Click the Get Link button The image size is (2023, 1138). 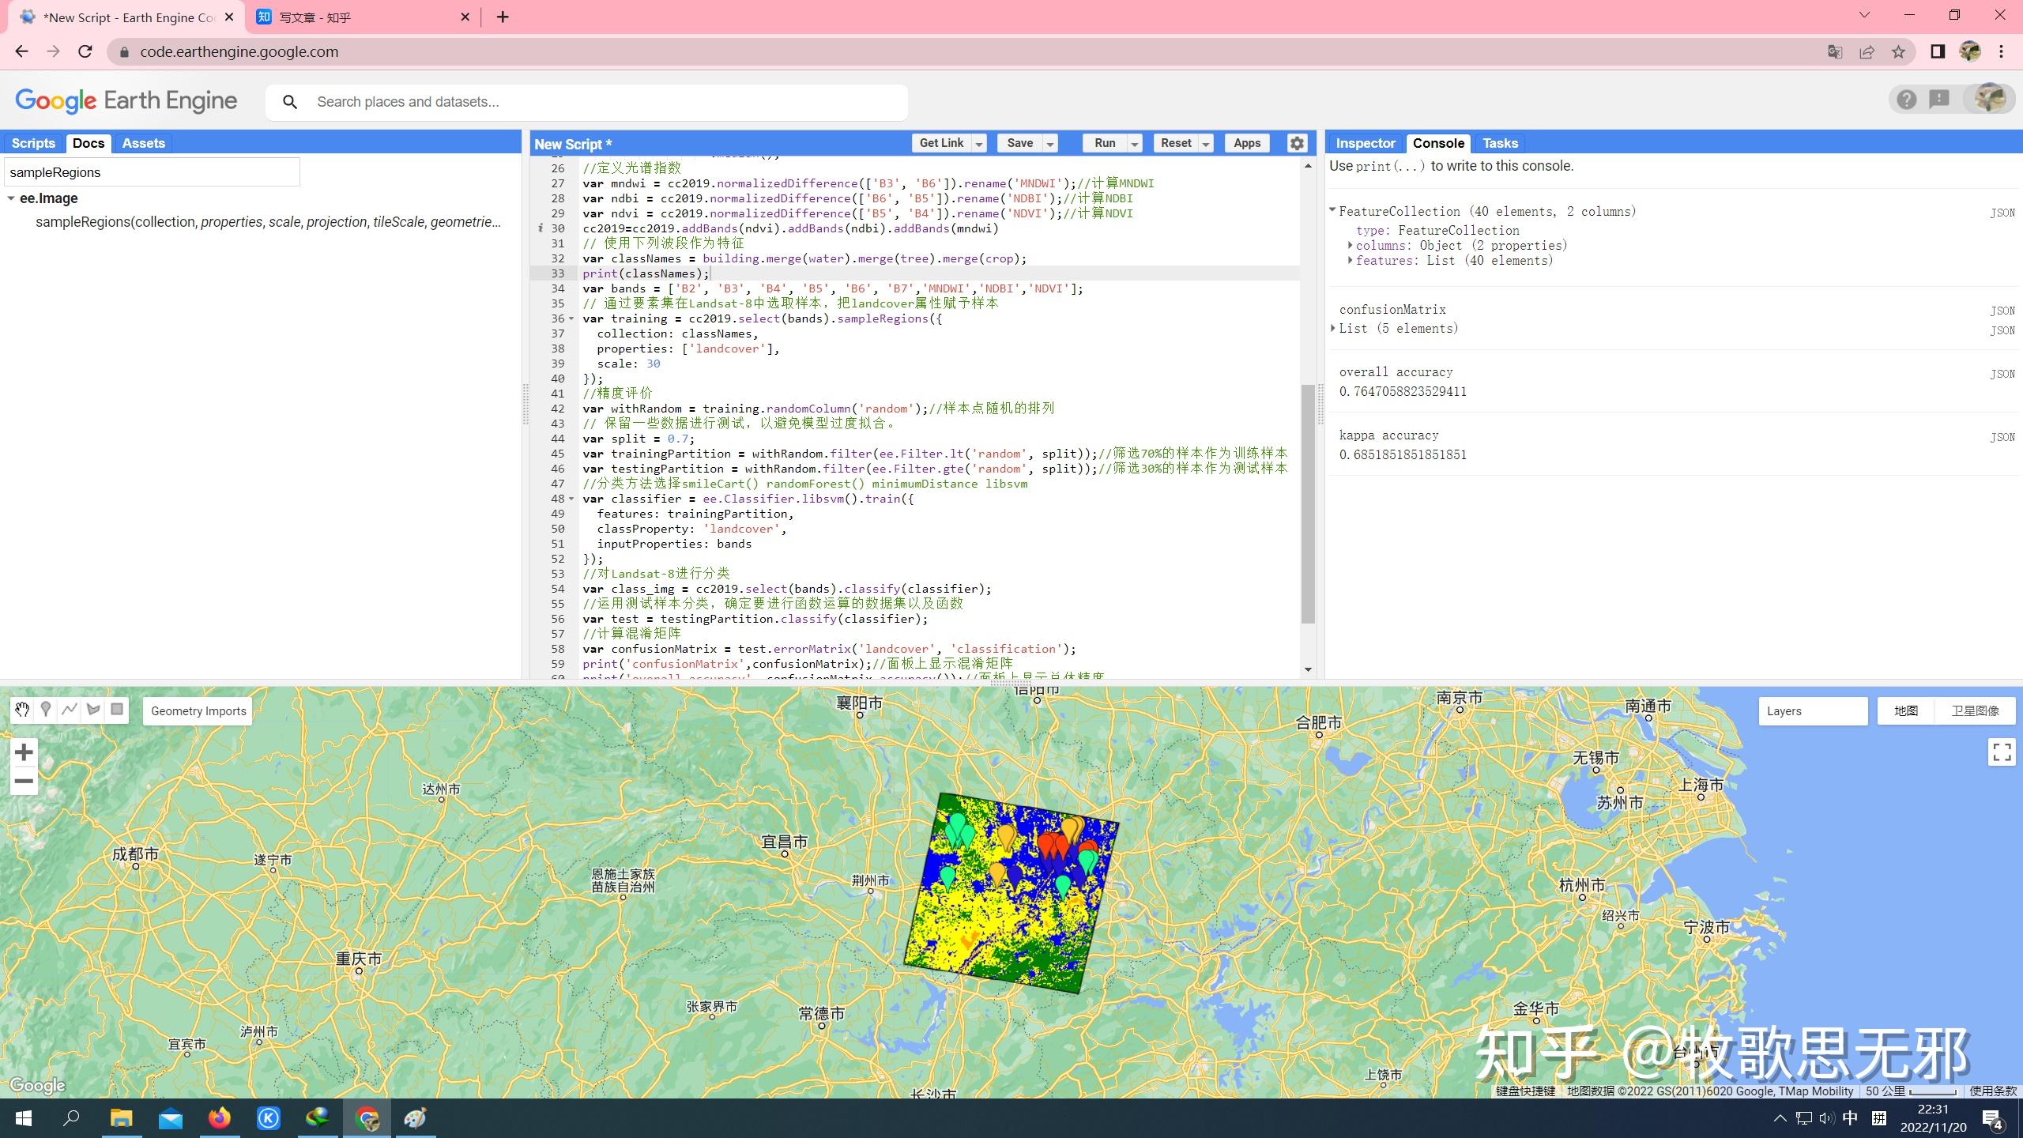(x=940, y=143)
